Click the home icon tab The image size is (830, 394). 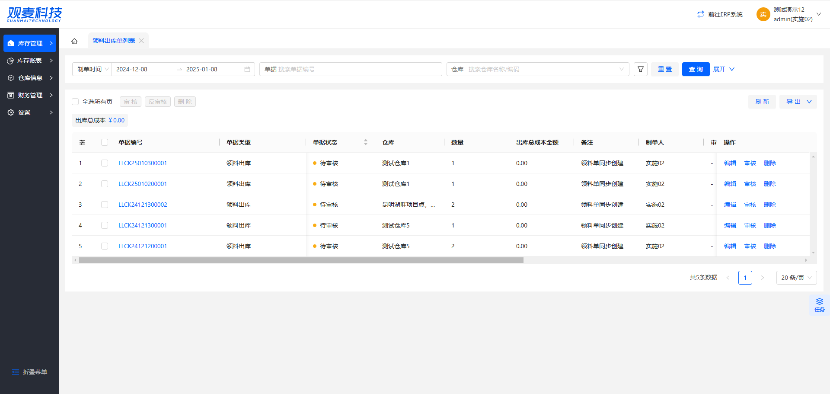coord(74,41)
